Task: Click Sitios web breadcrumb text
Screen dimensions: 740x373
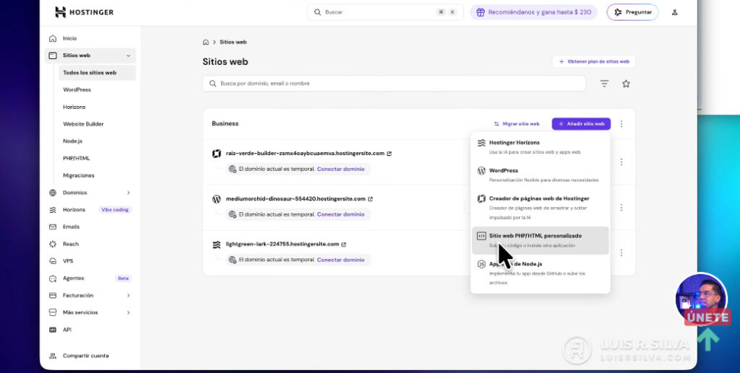Action: [233, 42]
